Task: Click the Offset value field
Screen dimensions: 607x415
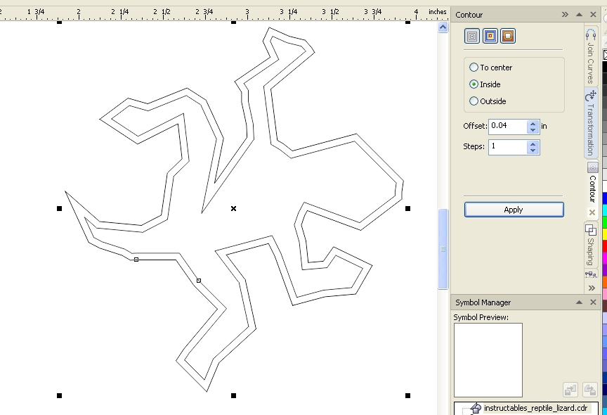Action: (x=507, y=127)
